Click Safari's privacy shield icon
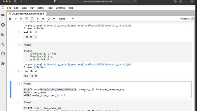The width and height of the screenshot is (197, 111). point(55,1)
